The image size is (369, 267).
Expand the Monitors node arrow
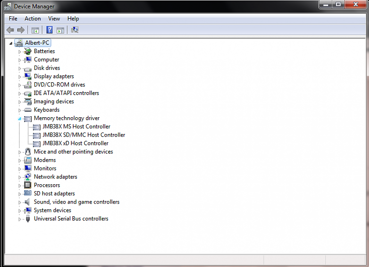click(x=20, y=169)
